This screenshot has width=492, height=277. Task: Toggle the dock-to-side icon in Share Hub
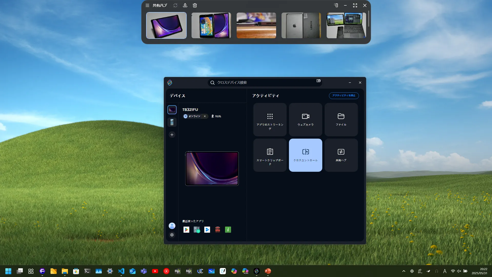[x=336, y=5]
